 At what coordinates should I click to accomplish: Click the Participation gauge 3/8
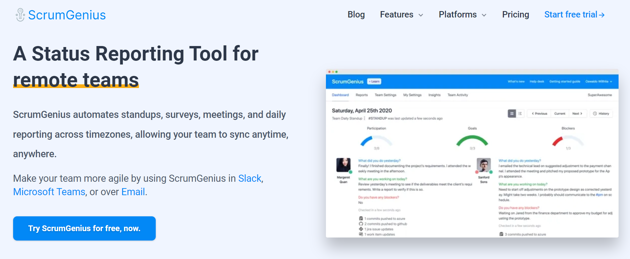376,142
